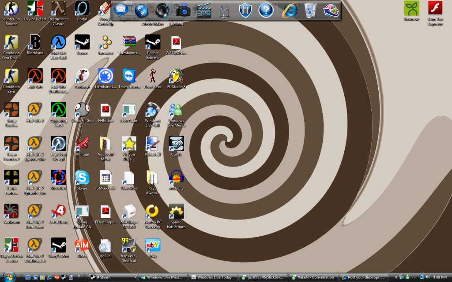Open the WRT160N PDF file icon
452x282 pixels.
click(x=176, y=42)
